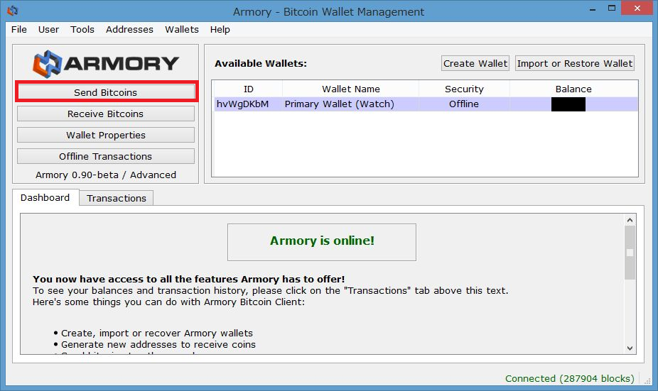Screen dimensions: 658x391
Task: Click the Armory icon in title bar
Action: (x=13, y=11)
